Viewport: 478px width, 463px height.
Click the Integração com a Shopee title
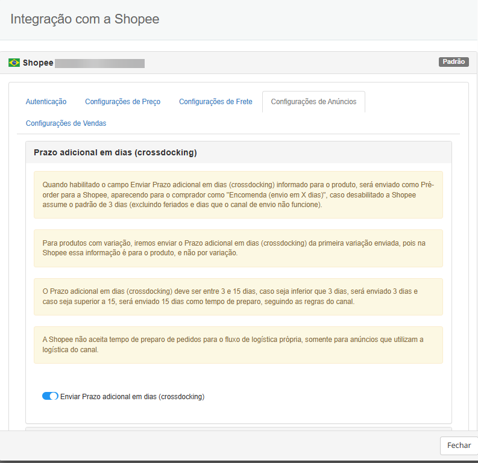pyautogui.click(x=85, y=19)
